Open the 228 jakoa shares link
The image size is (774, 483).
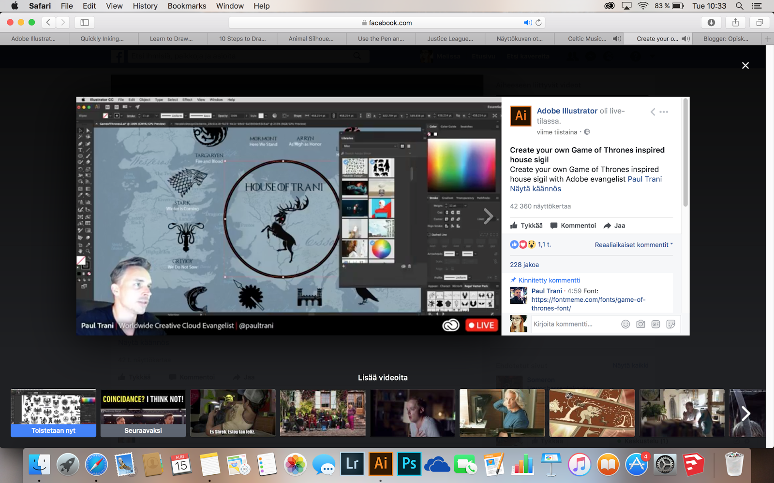pyautogui.click(x=524, y=265)
